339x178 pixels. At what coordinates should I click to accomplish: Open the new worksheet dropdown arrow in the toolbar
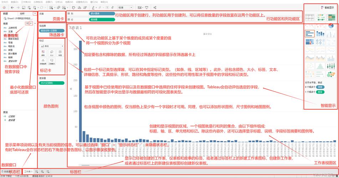[54, 8]
